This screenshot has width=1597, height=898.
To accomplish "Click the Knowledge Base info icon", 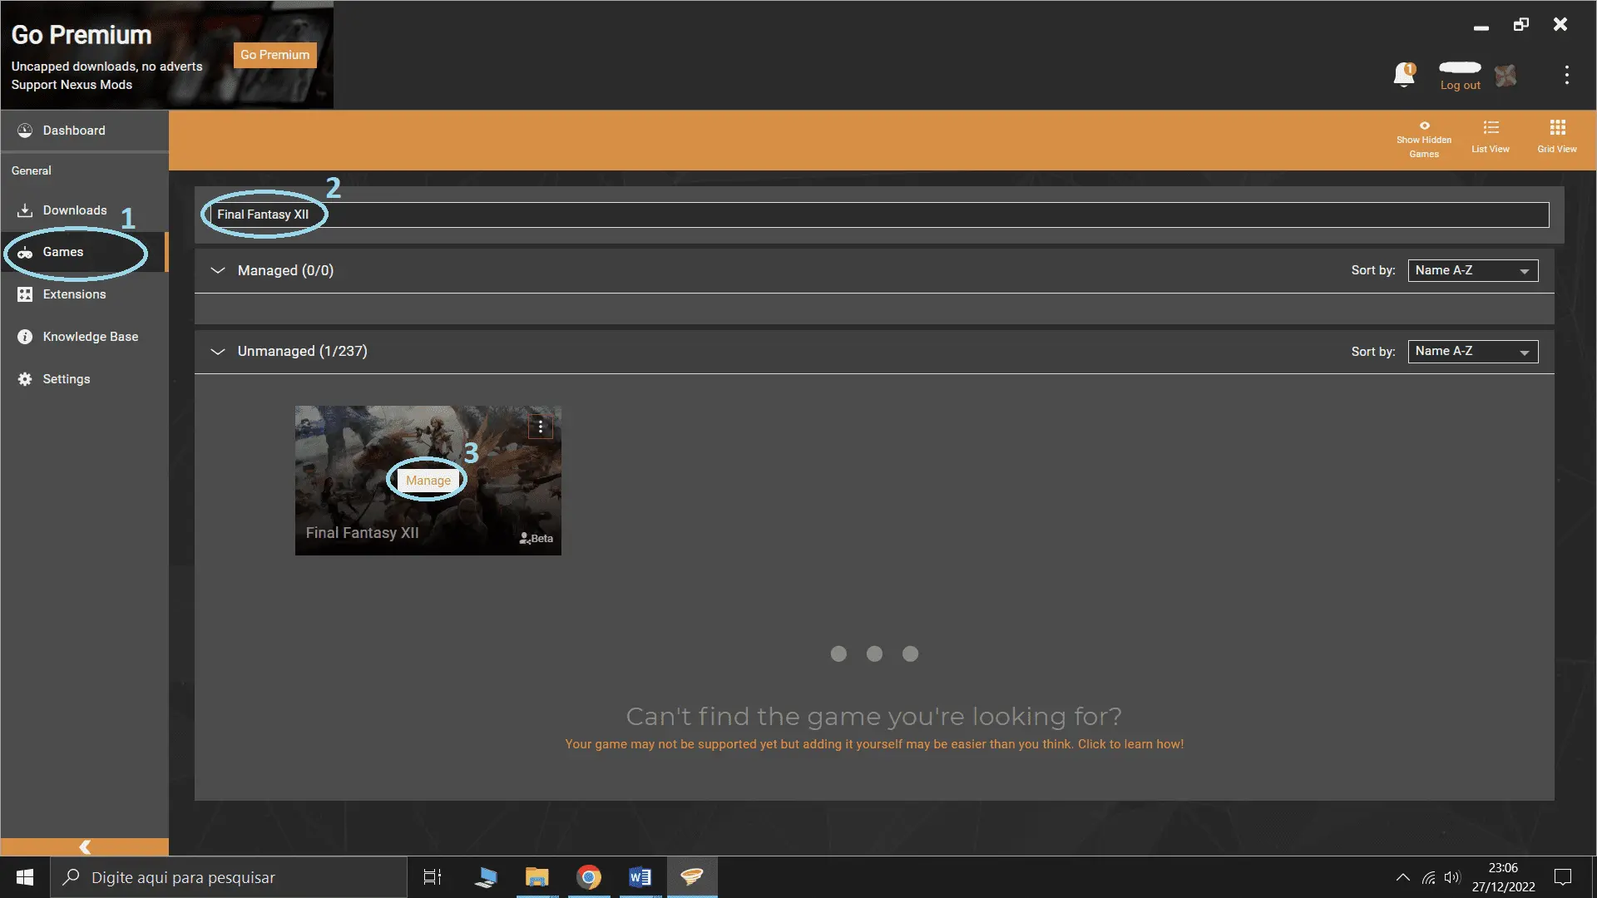I will [x=25, y=337].
